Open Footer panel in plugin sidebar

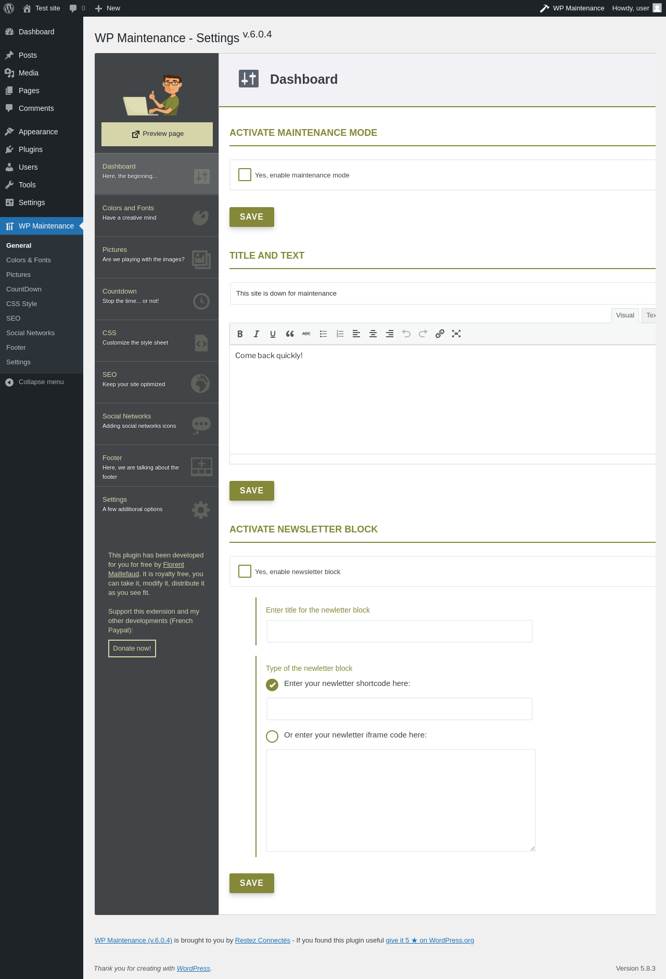click(x=157, y=465)
